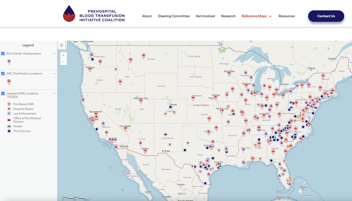Image resolution: width=352 pixels, height=201 pixels.
Task: Click the Contact Us button
Action: pyautogui.click(x=326, y=16)
